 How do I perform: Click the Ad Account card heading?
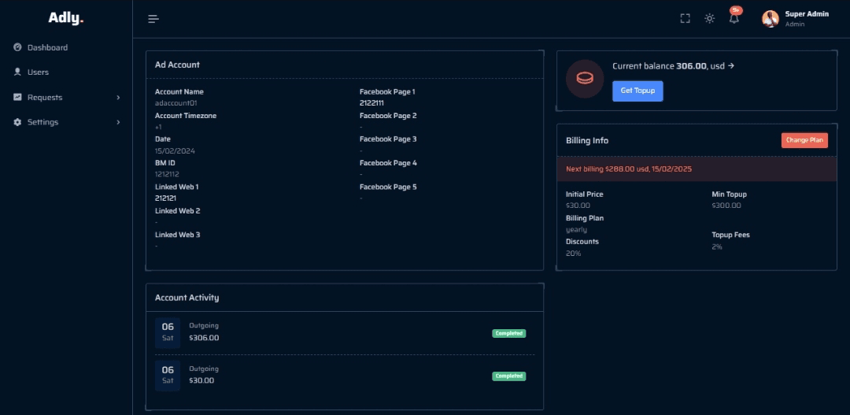[177, 65]
